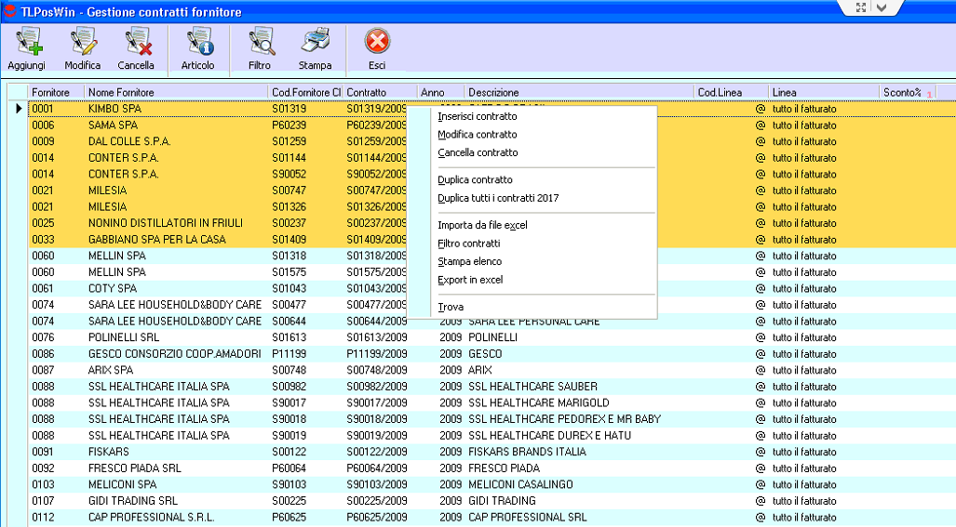Image resolution: width=956 pixels, height=527 pixels.
Task: Open the Articolo info icon
Action: point(198,43)
